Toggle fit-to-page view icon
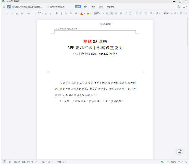The height and width of the screenshot is (164, 190). pyautogui.click(x=182, y=162)
